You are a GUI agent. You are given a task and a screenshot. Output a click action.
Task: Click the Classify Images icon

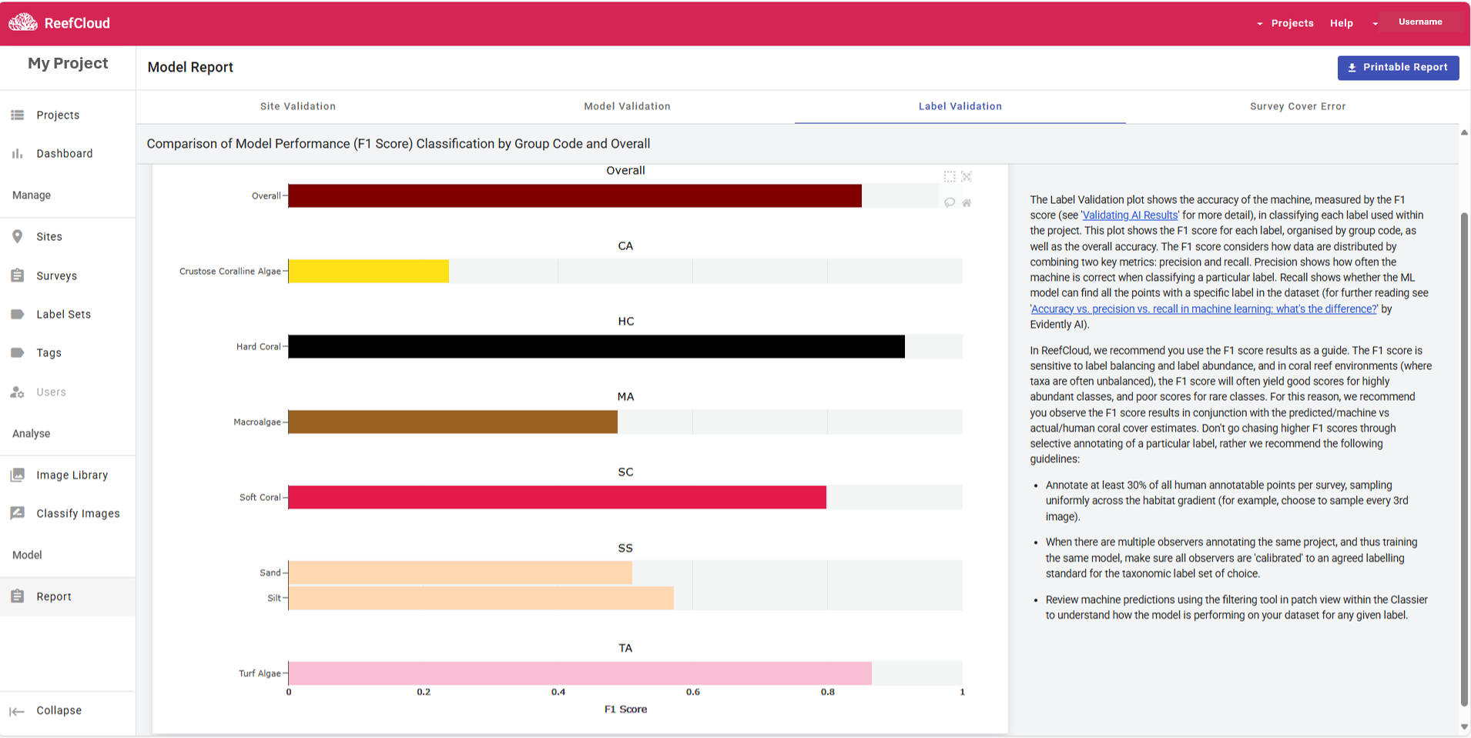pyautogui.click(x=18, y=513)
